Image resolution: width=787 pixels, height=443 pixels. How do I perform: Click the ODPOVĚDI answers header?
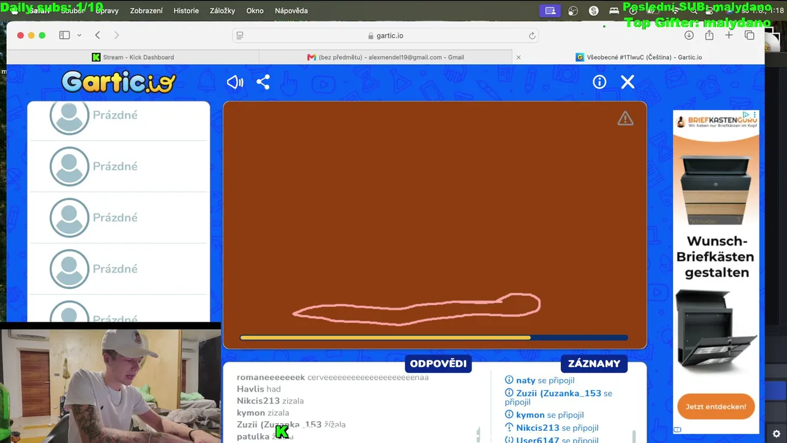tap(438, 364)
